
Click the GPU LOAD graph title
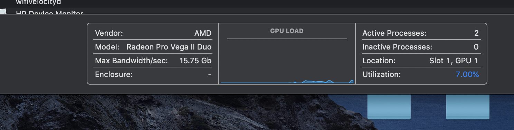coord(287,31)
